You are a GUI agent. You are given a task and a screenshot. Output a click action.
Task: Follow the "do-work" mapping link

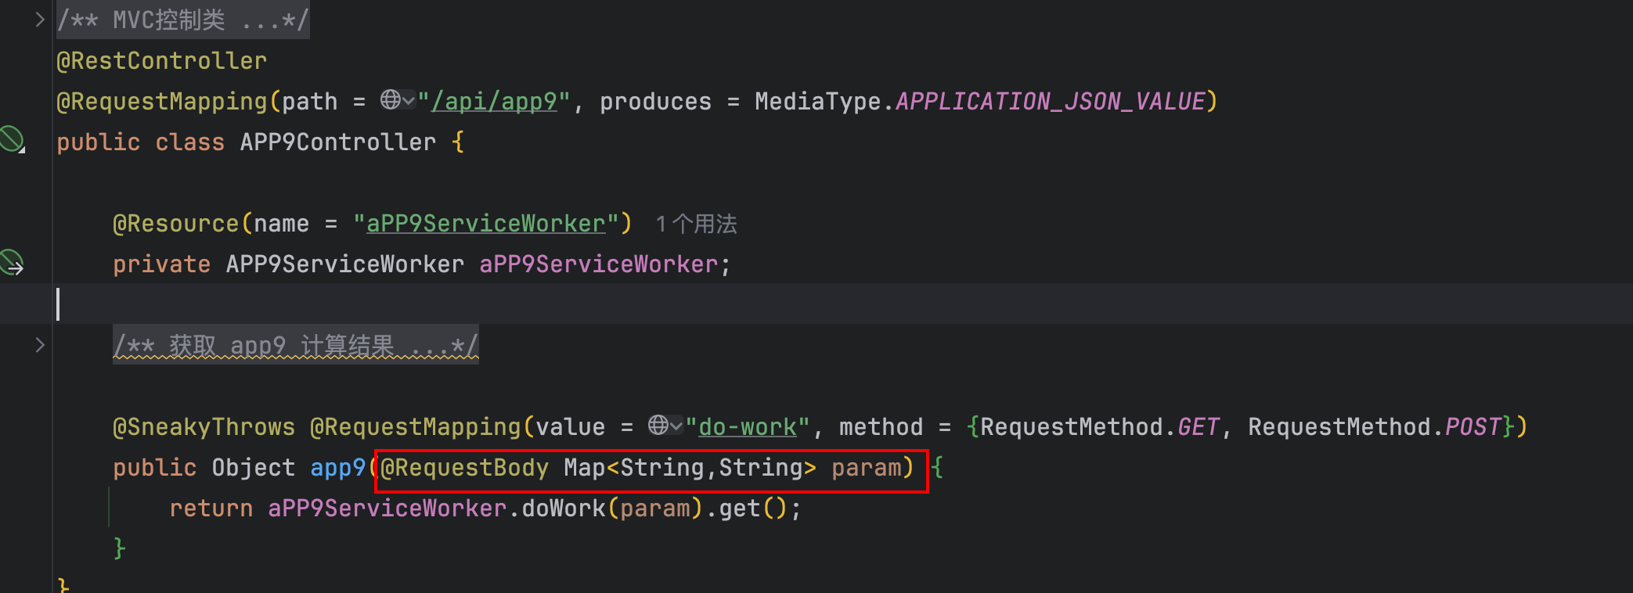747,427
